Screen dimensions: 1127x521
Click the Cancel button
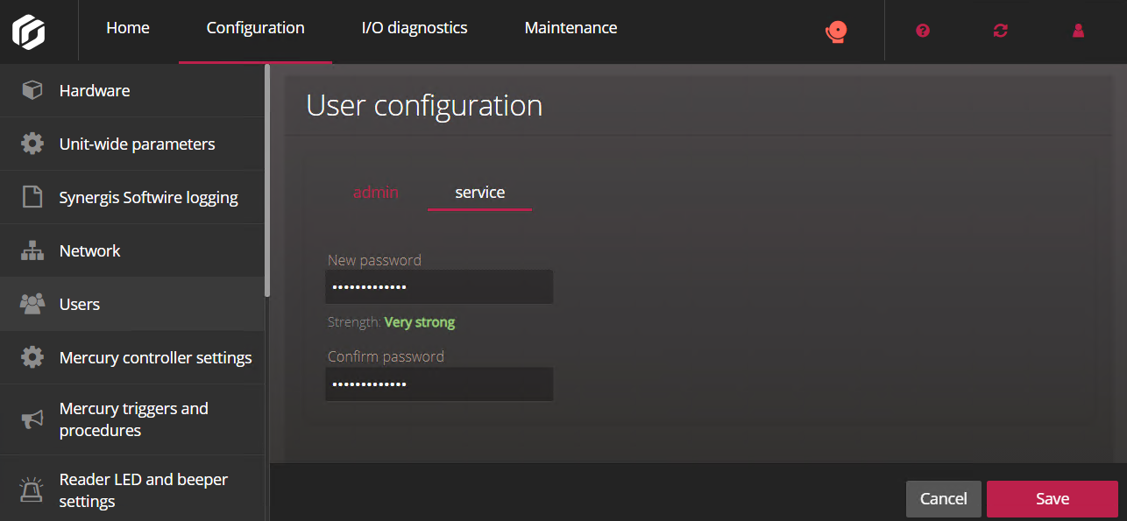point(944,498)
